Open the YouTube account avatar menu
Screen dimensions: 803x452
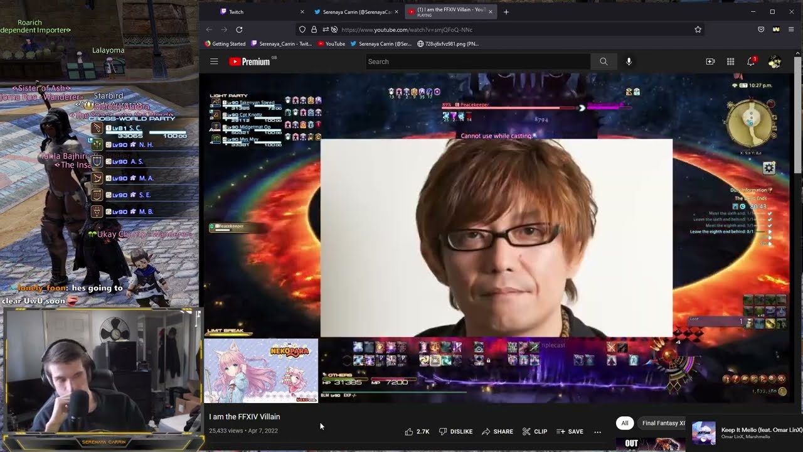click(x=775, y=62)
